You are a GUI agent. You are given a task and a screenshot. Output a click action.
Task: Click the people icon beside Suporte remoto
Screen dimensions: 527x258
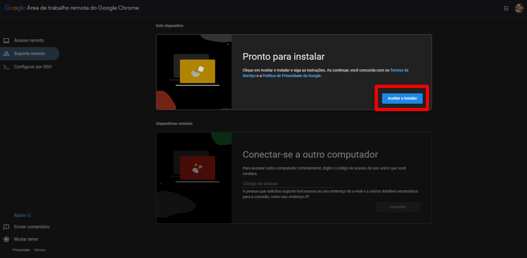point(6,54)
